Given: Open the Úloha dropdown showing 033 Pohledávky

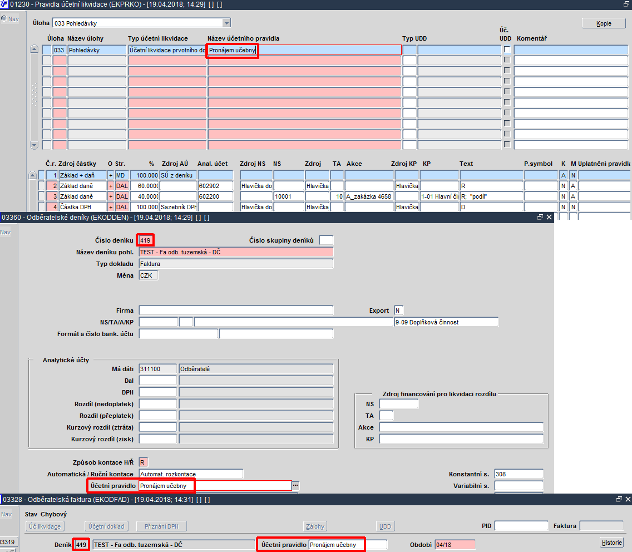Looking at the screenshot, I should [226, 23].
